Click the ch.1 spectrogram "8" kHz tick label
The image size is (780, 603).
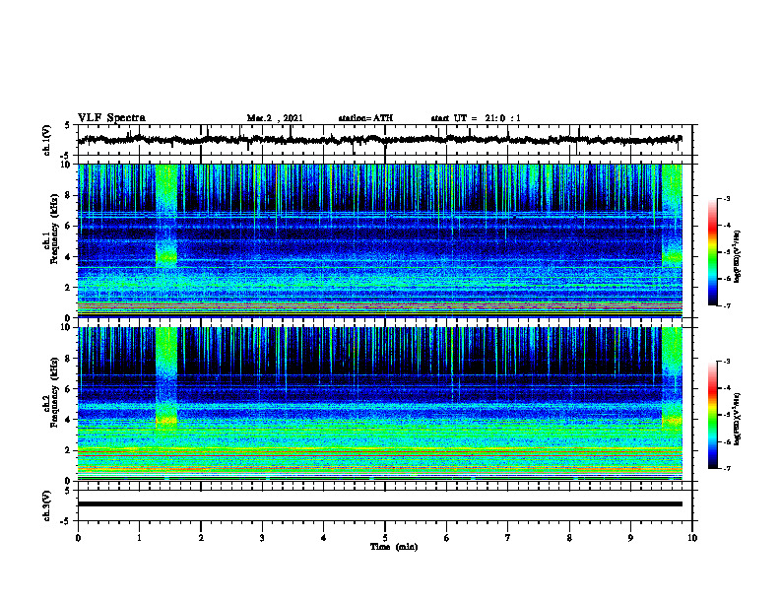[x=69, y=195]
